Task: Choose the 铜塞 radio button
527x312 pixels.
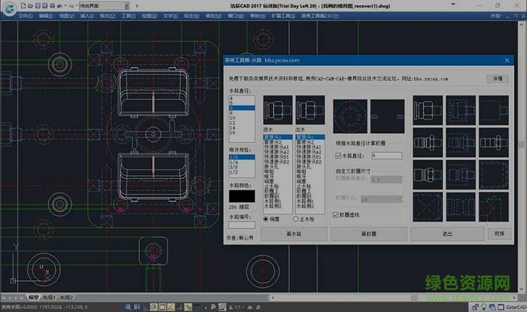Action: 267,219
